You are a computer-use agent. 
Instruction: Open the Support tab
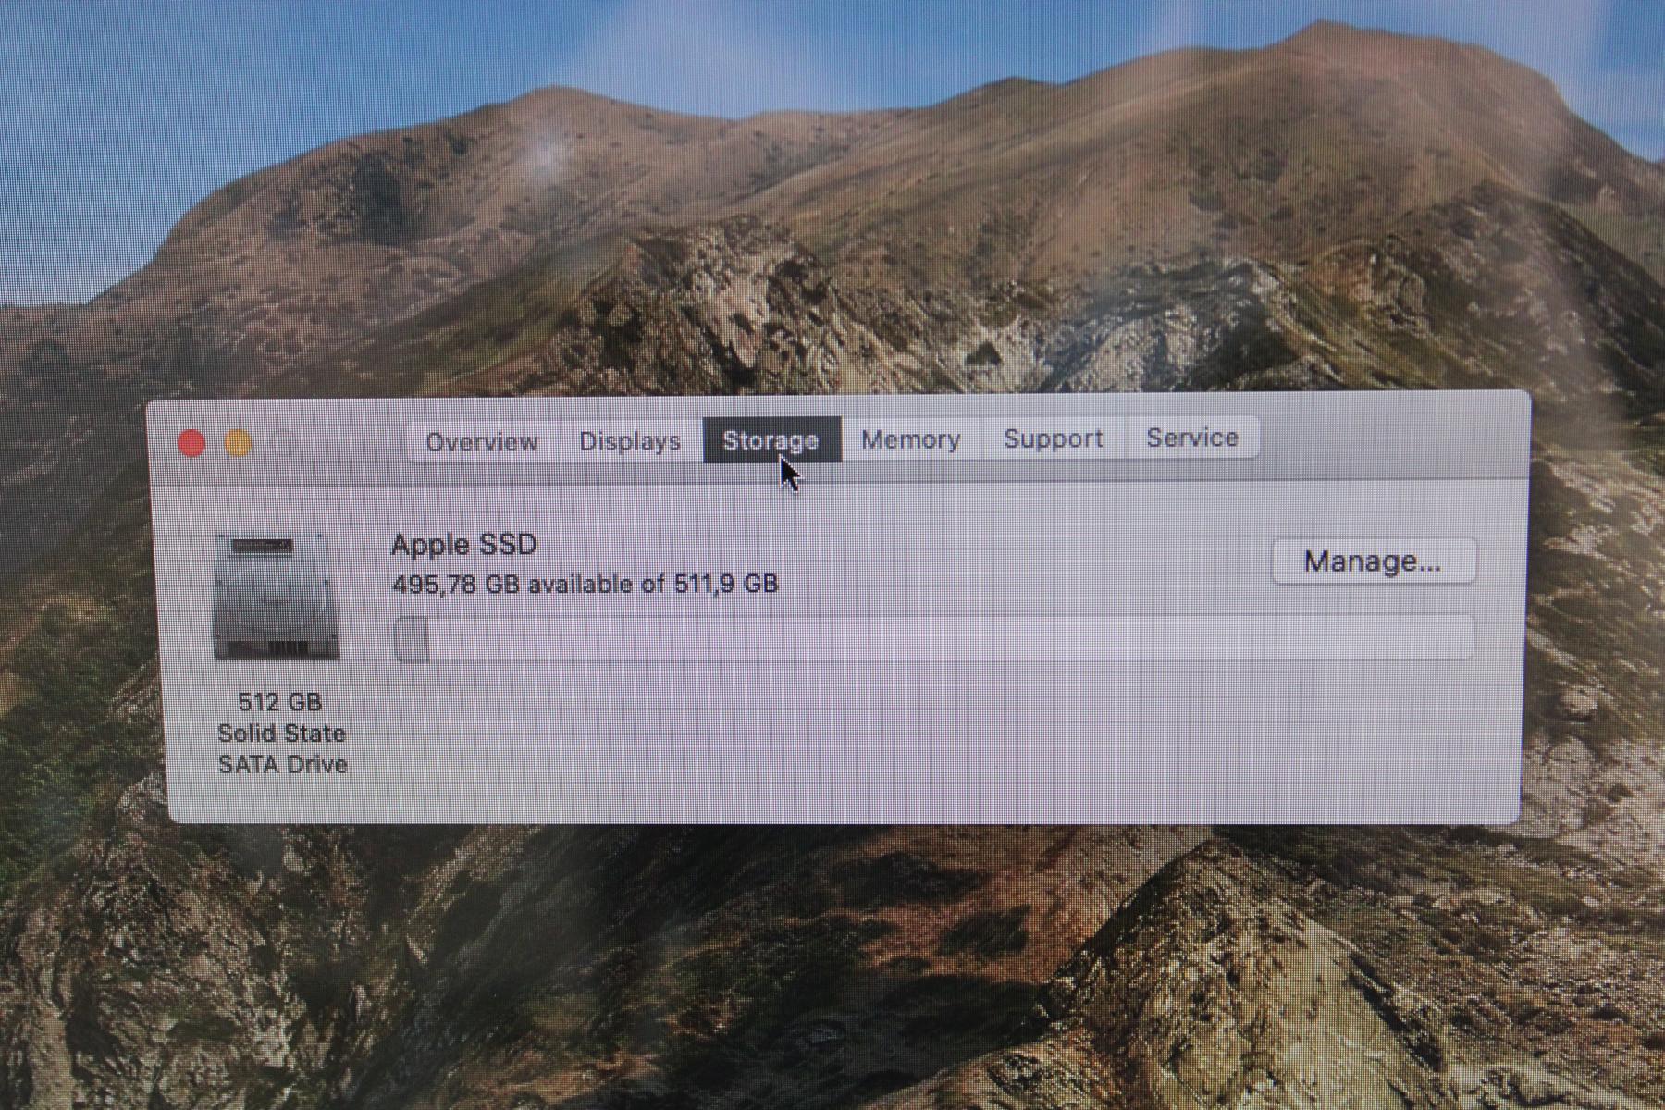tap(1054, 438)
